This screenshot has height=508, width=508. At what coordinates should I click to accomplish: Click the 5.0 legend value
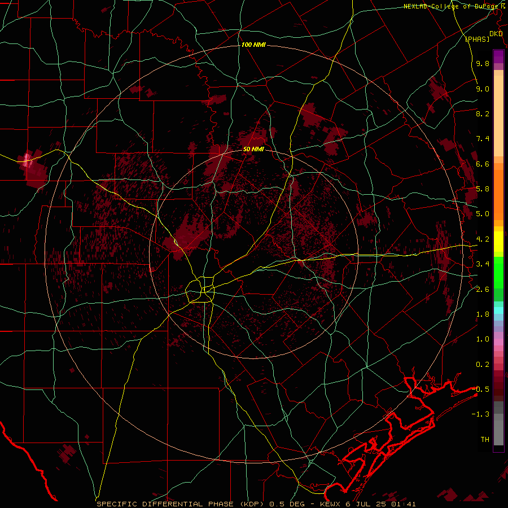click(x=483, y=214)
